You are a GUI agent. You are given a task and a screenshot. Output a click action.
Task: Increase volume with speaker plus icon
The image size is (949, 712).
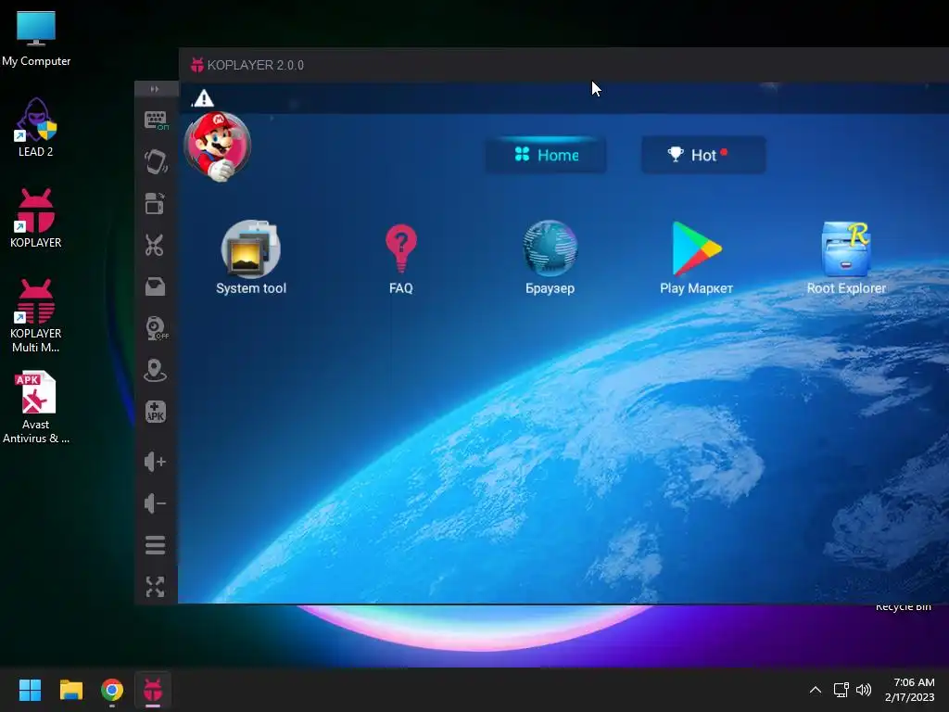(155, 462)
